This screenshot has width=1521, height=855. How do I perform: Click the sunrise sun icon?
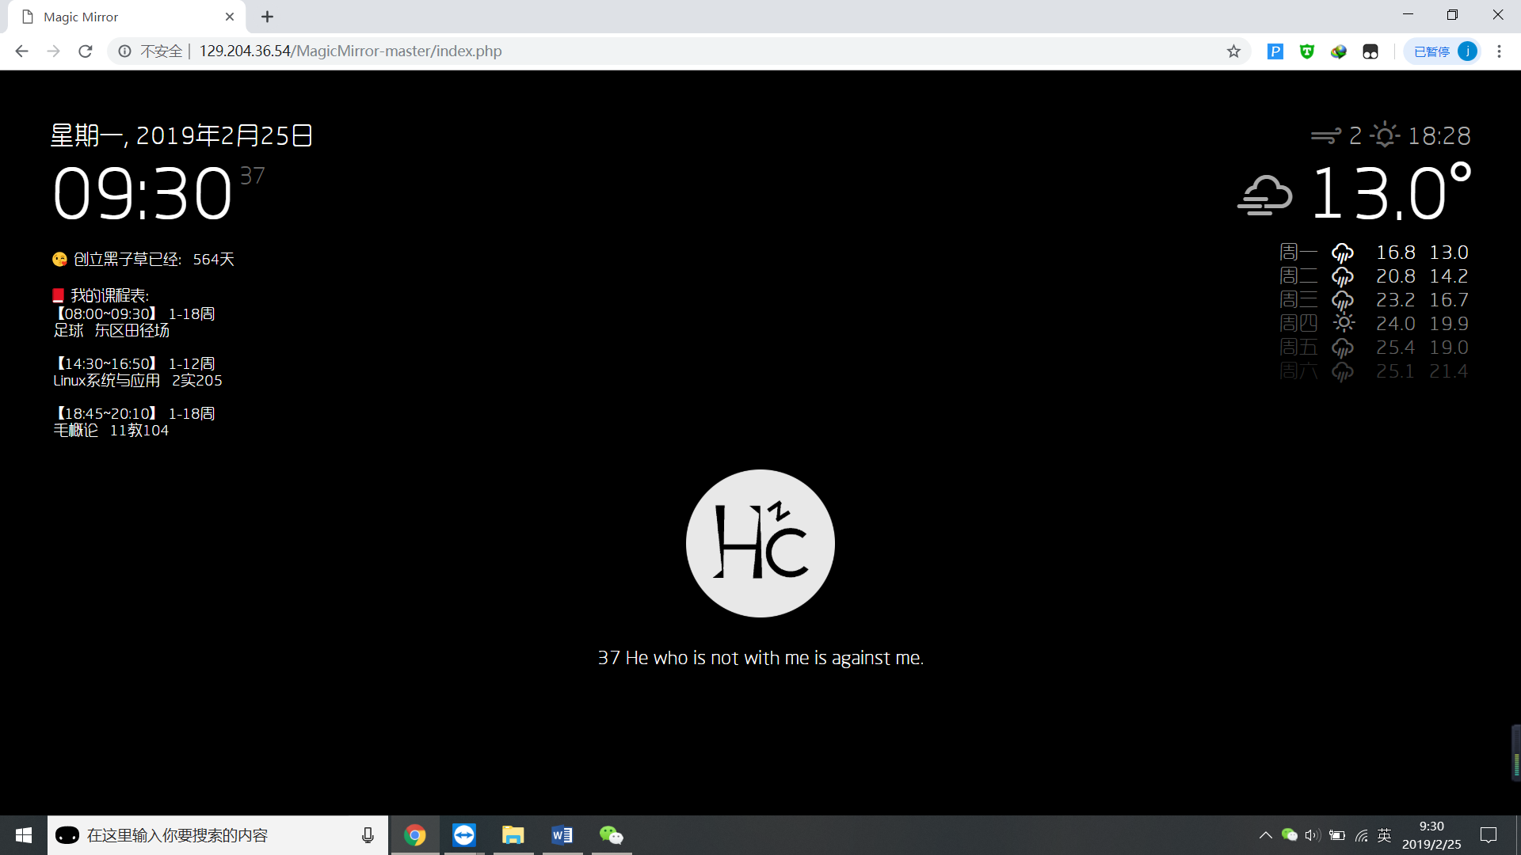pos(1384,135)
